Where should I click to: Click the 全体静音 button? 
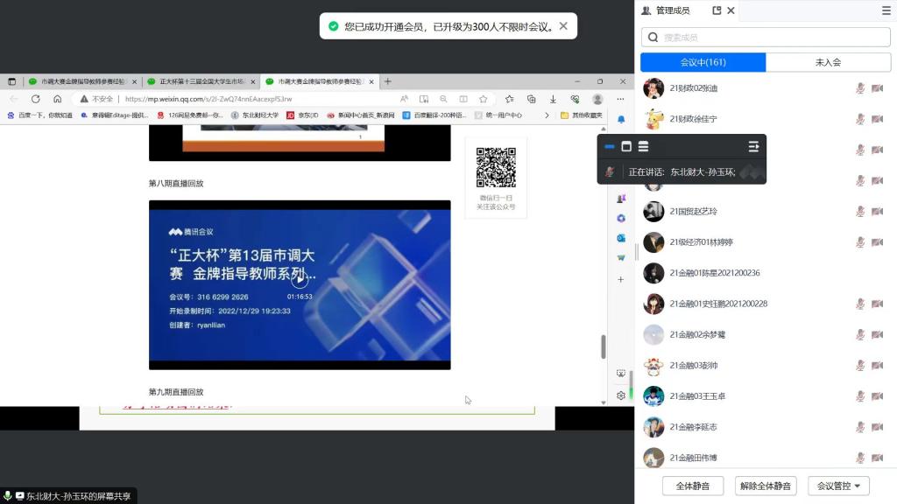693,486
